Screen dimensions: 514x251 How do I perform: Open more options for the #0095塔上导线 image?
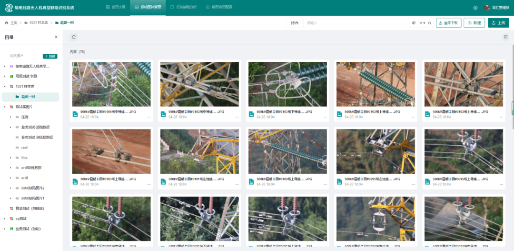501,184
